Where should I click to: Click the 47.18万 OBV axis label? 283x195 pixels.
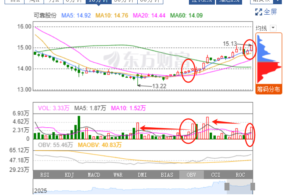(x=19, y=160)
